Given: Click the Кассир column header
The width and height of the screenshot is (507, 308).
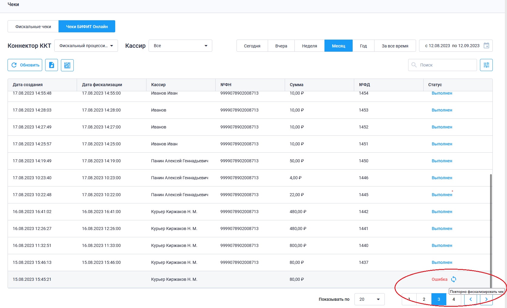Looking at the screenshot, I should (x=181, y=85).
